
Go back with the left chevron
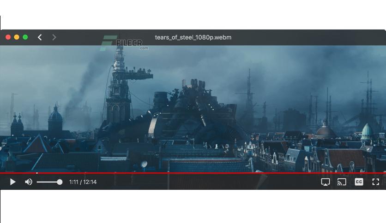click(x=40, y=37)
